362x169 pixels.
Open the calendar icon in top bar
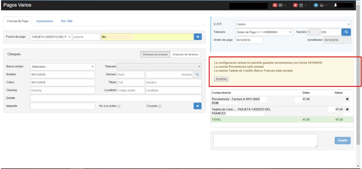point(301,5)
